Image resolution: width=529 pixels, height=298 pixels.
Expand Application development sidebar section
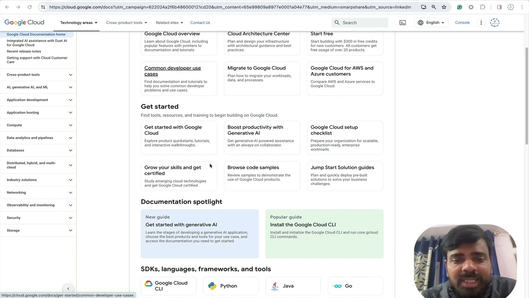point(38,100)
